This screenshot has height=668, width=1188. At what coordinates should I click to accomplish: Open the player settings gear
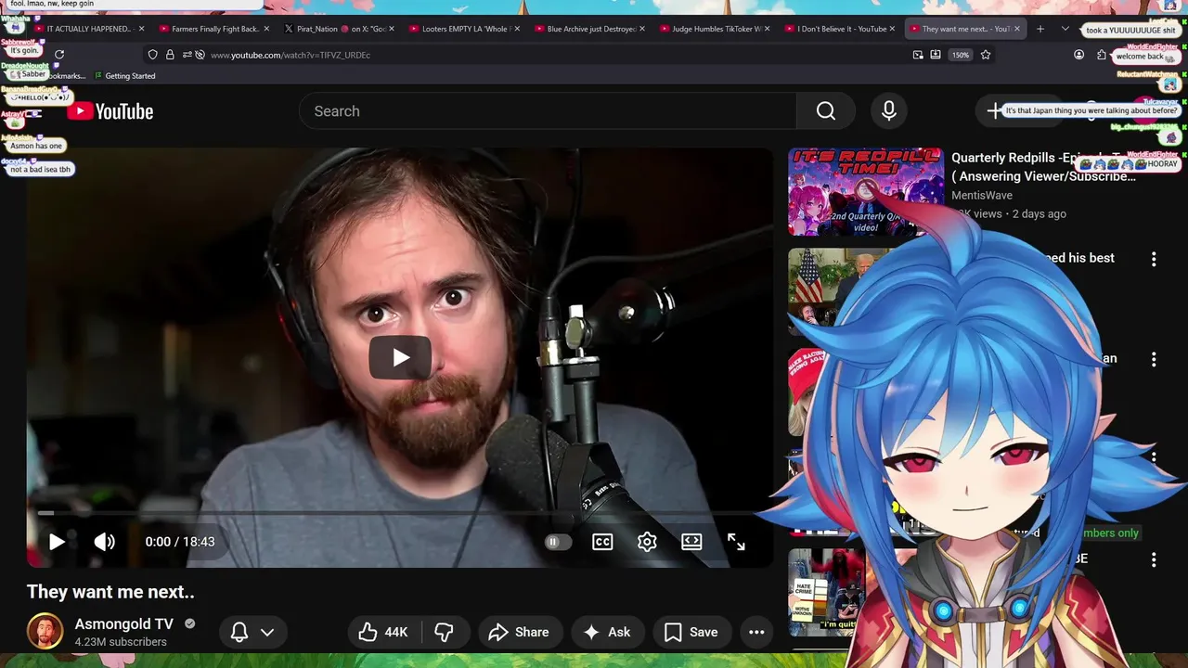click(x=647, y=542)
